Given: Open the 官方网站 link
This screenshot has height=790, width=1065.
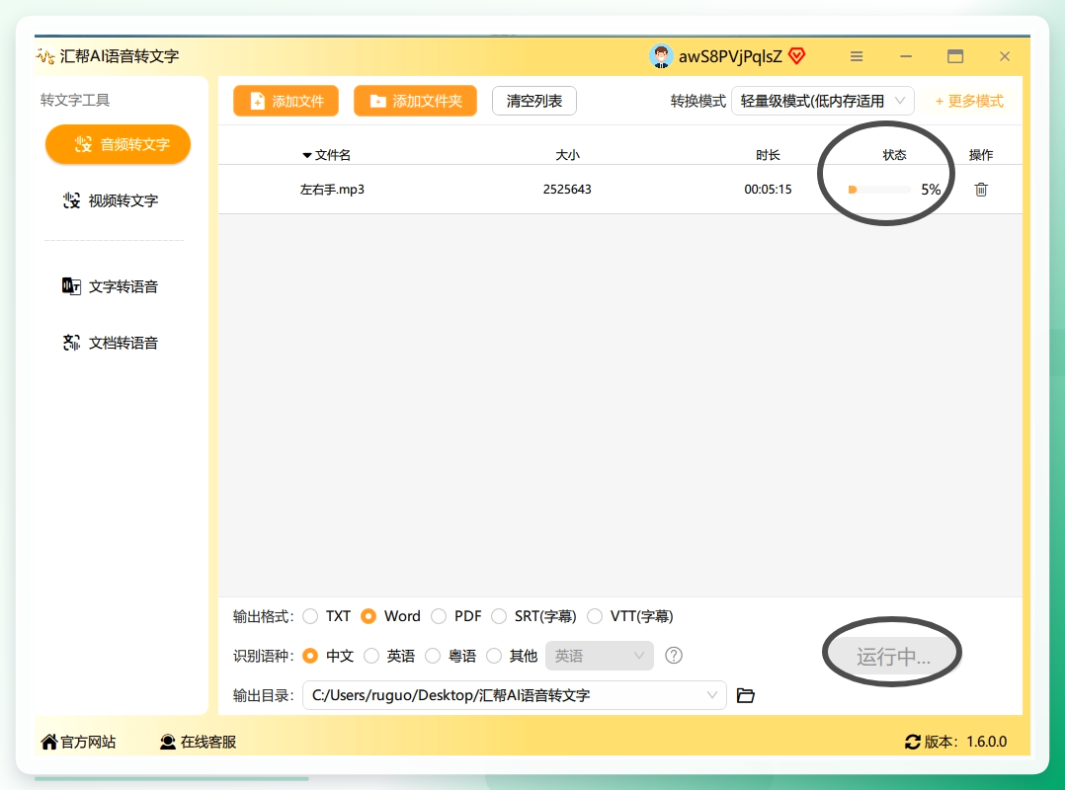Looking at the screenshot, I should click(x=79, y=742).
